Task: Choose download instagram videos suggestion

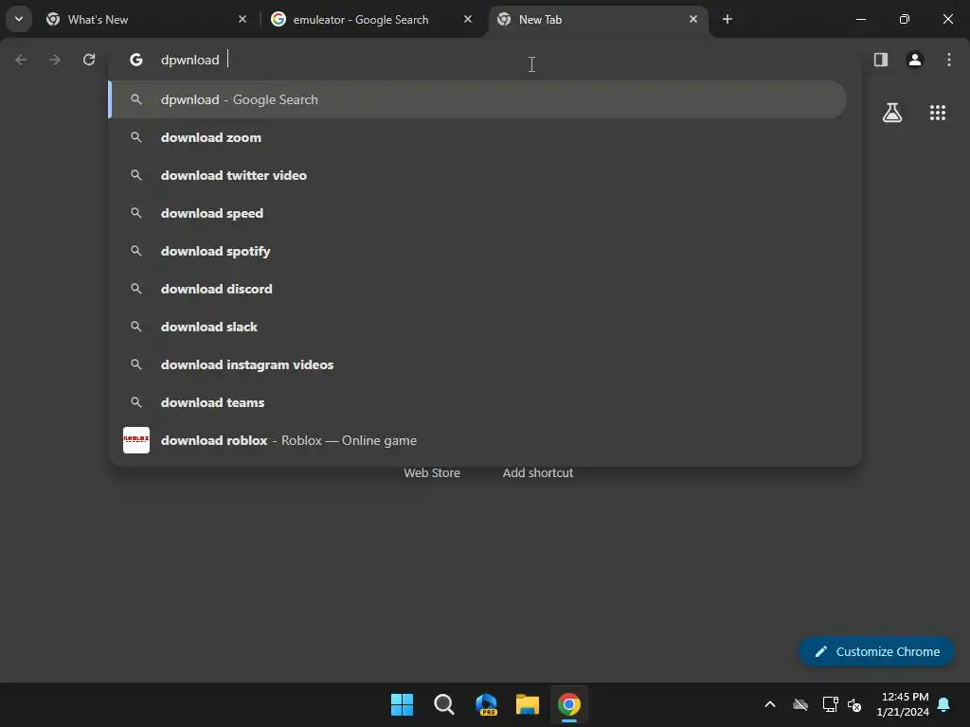Action: coord(477,364)
